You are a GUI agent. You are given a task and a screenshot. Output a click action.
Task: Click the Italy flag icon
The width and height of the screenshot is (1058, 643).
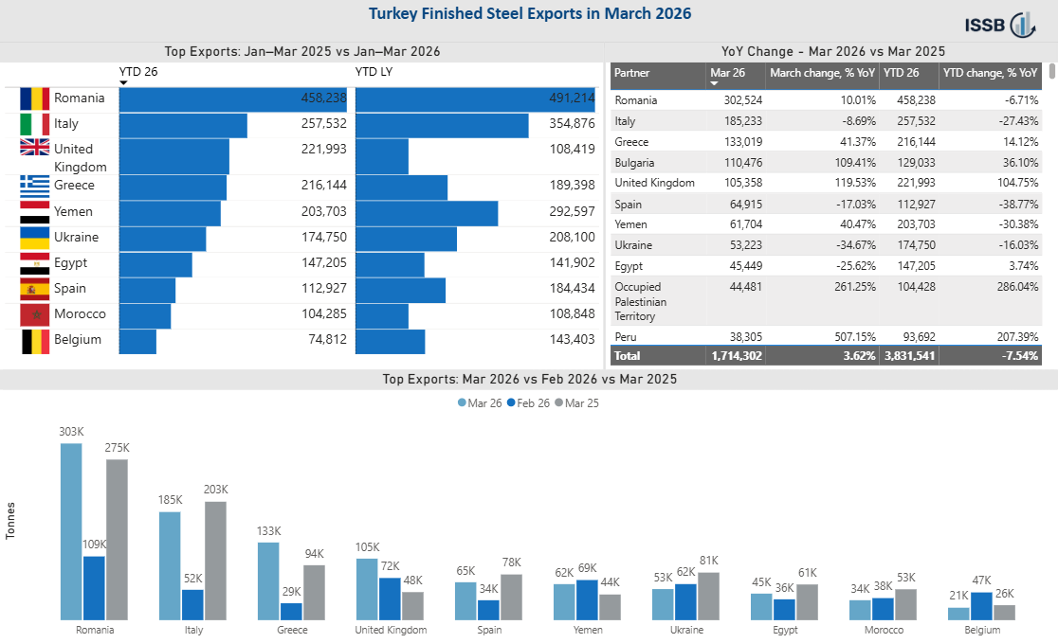34,124
